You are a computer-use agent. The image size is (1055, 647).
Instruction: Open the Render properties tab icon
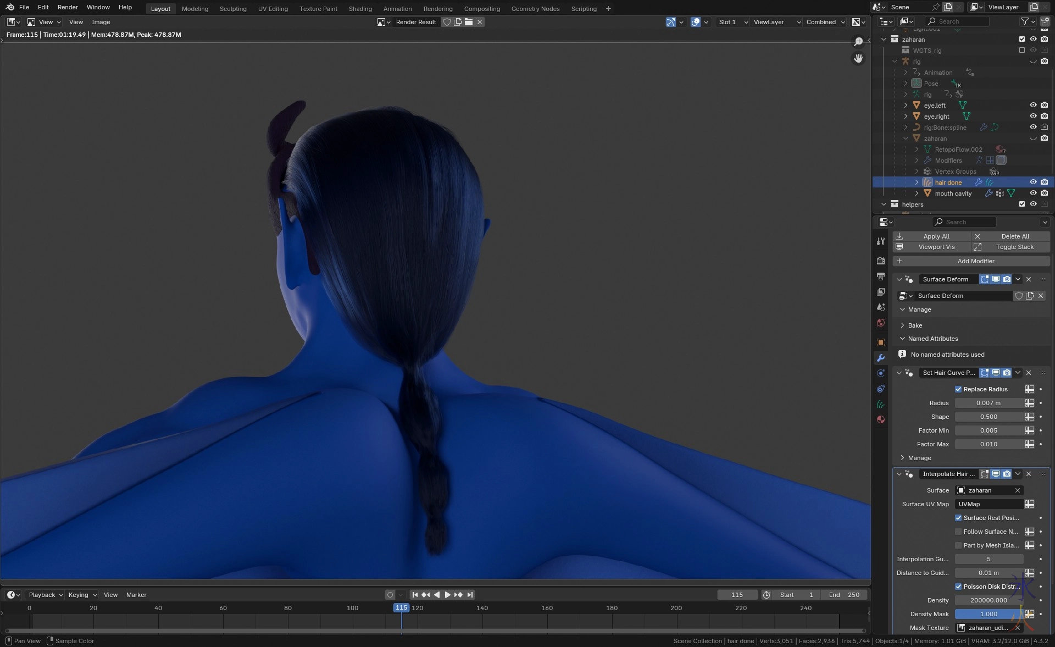[881, 261]
